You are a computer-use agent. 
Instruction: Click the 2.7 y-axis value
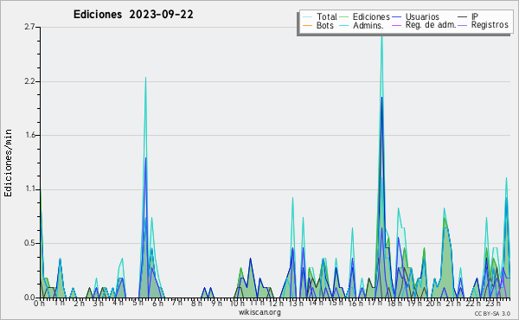point(29,27)
